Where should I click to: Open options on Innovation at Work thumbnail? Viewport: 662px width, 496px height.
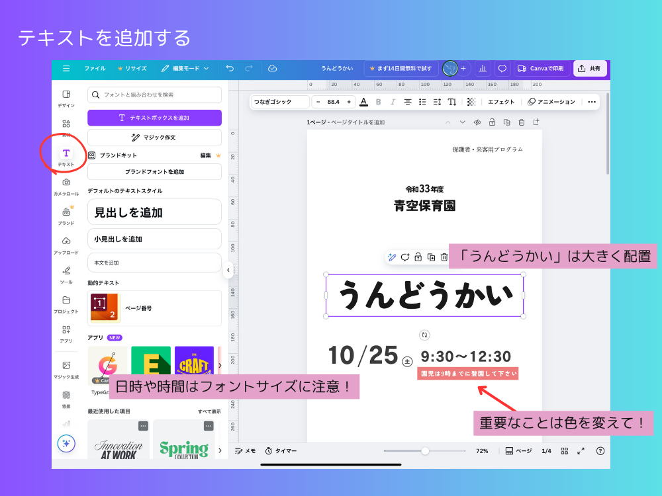click(143, 426)
